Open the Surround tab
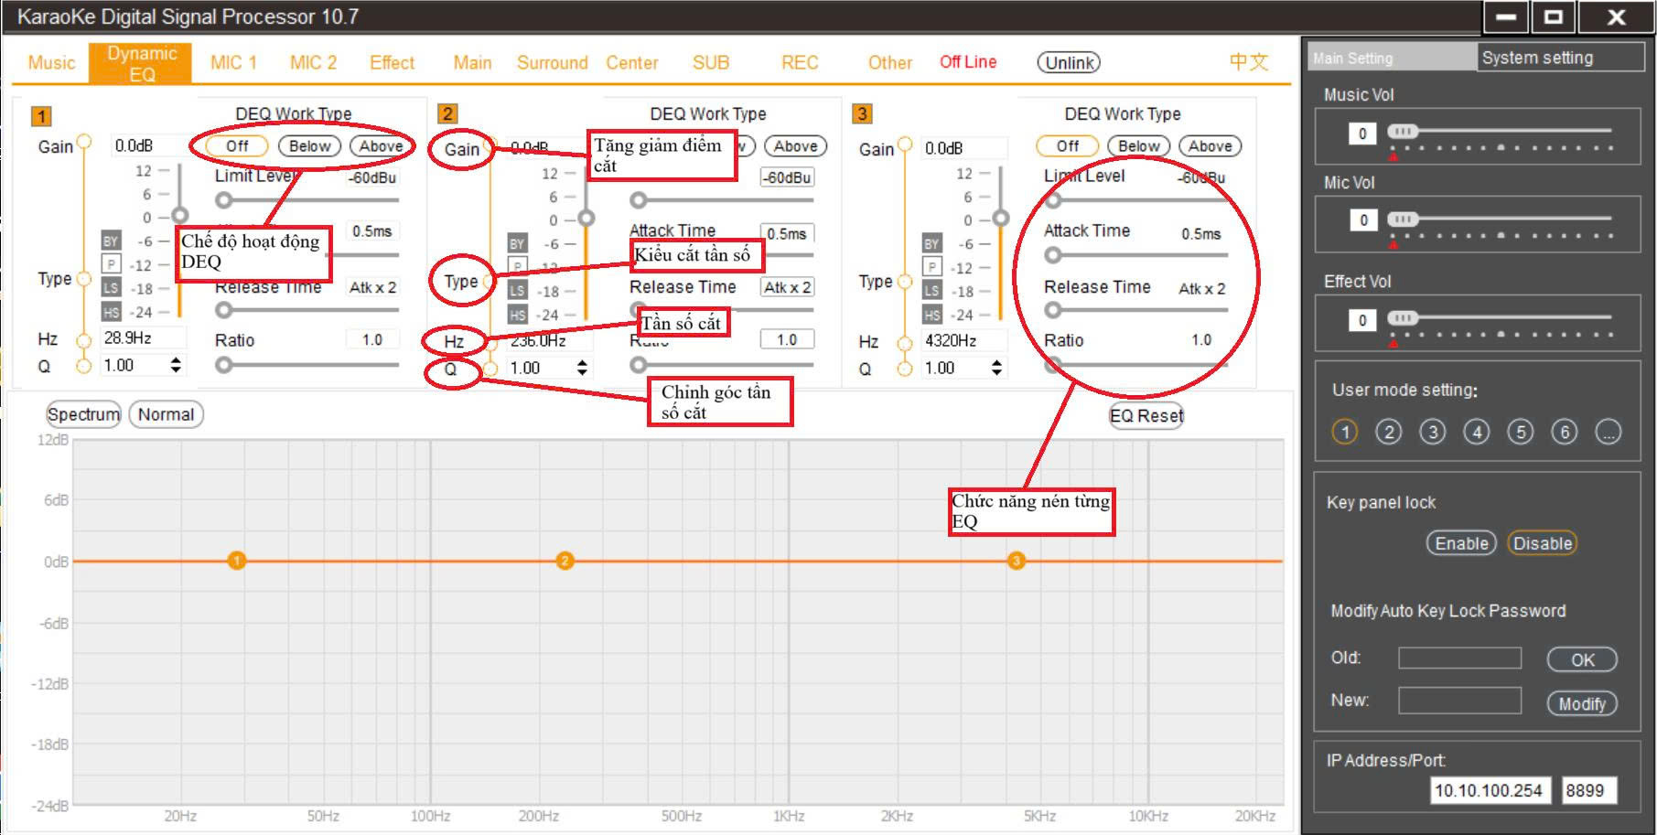The height and width of the screenshot is (835, 1657). (552, 63)
